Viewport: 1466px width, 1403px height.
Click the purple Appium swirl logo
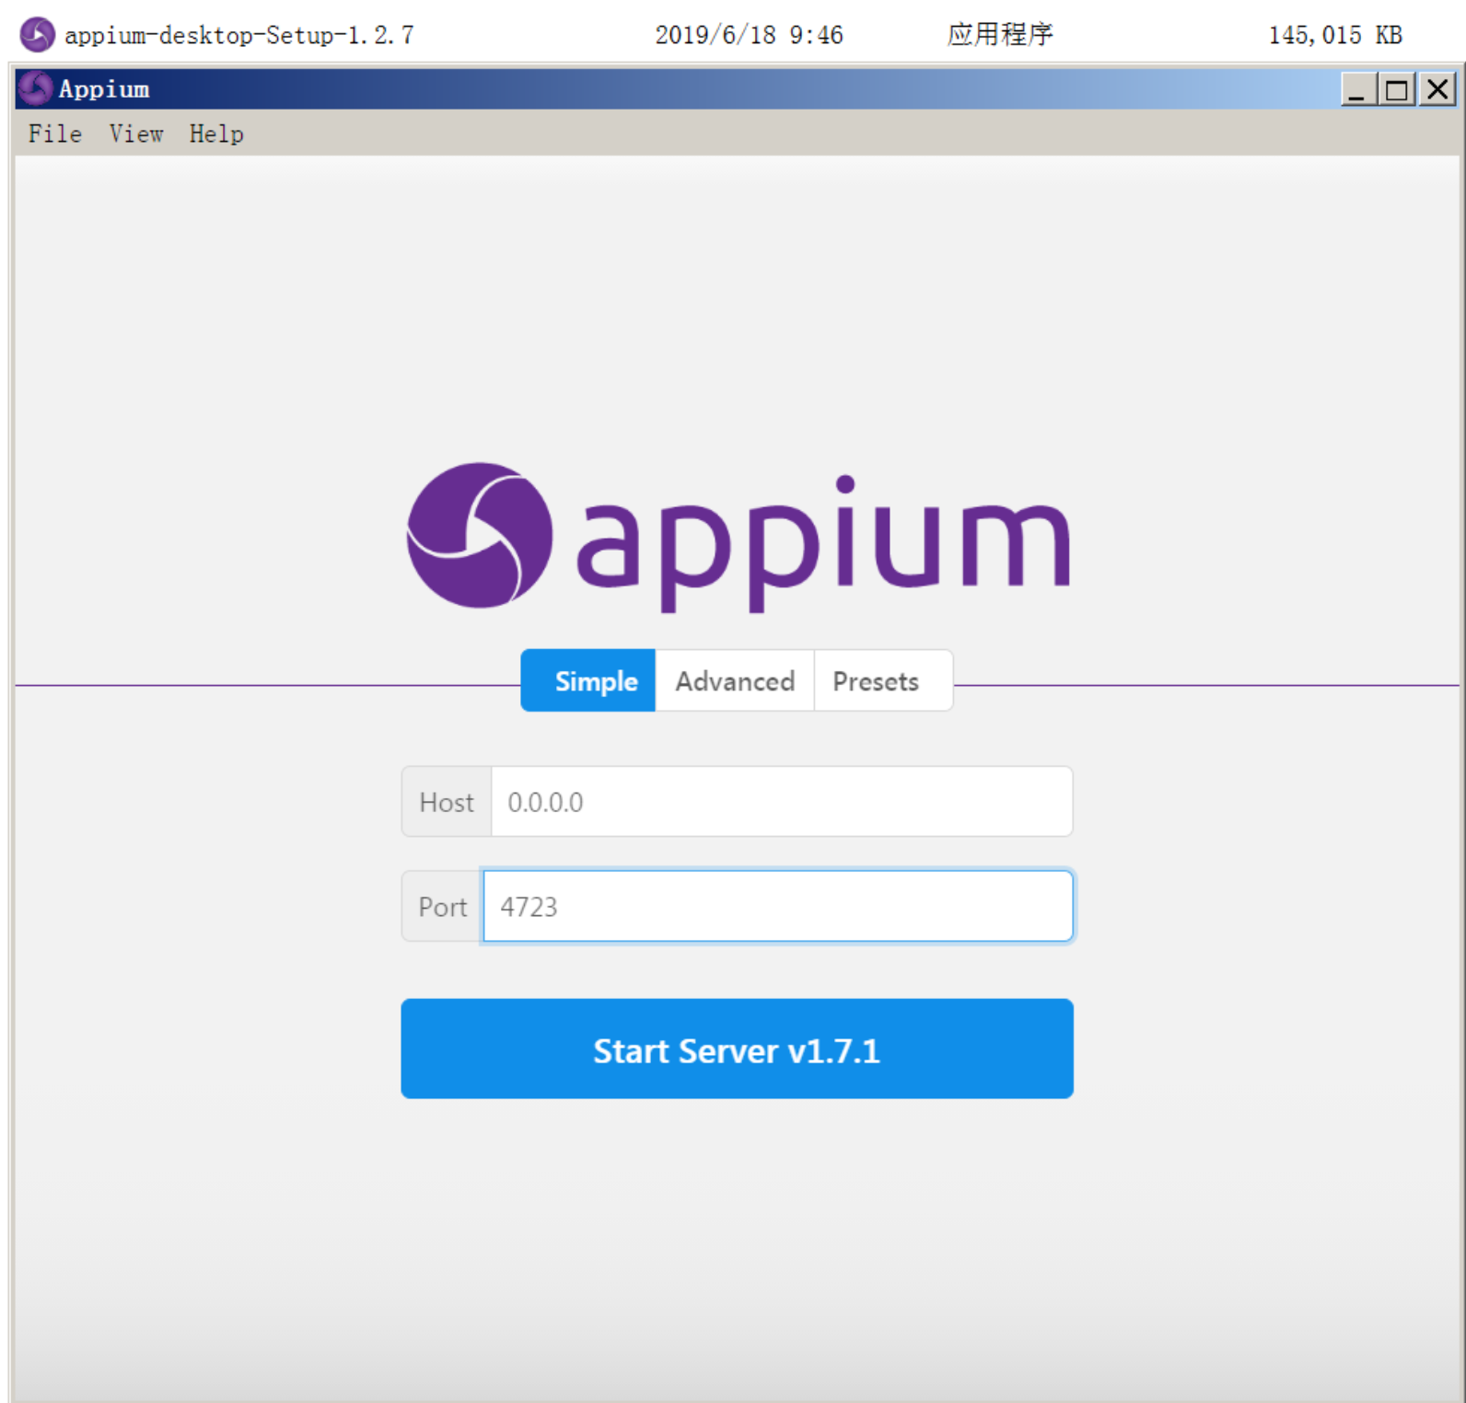480,535
